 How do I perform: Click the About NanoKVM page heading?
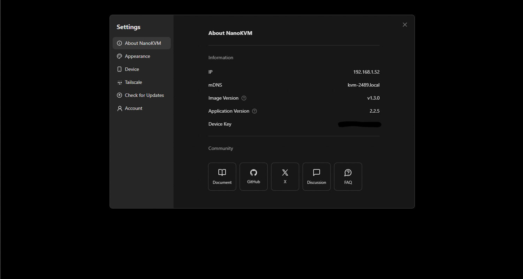[230, 33]
